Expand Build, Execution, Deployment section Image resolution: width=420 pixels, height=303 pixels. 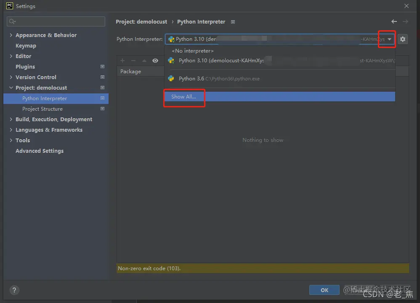pyautogui.click(x=11, y=119)
